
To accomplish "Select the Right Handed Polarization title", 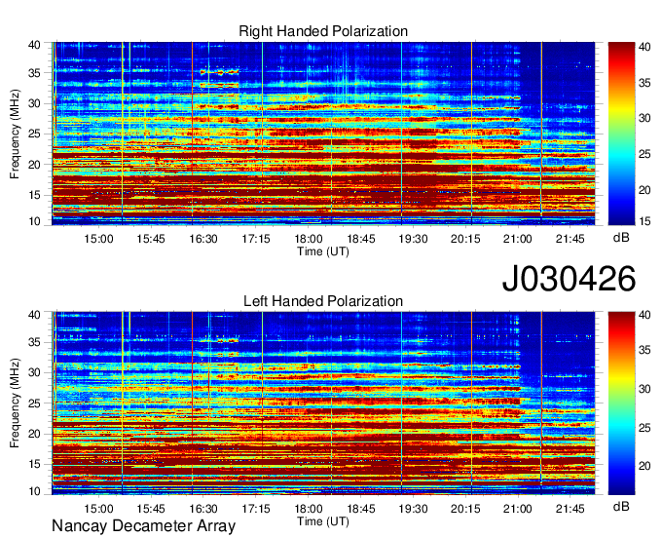I will coord(323,31).
